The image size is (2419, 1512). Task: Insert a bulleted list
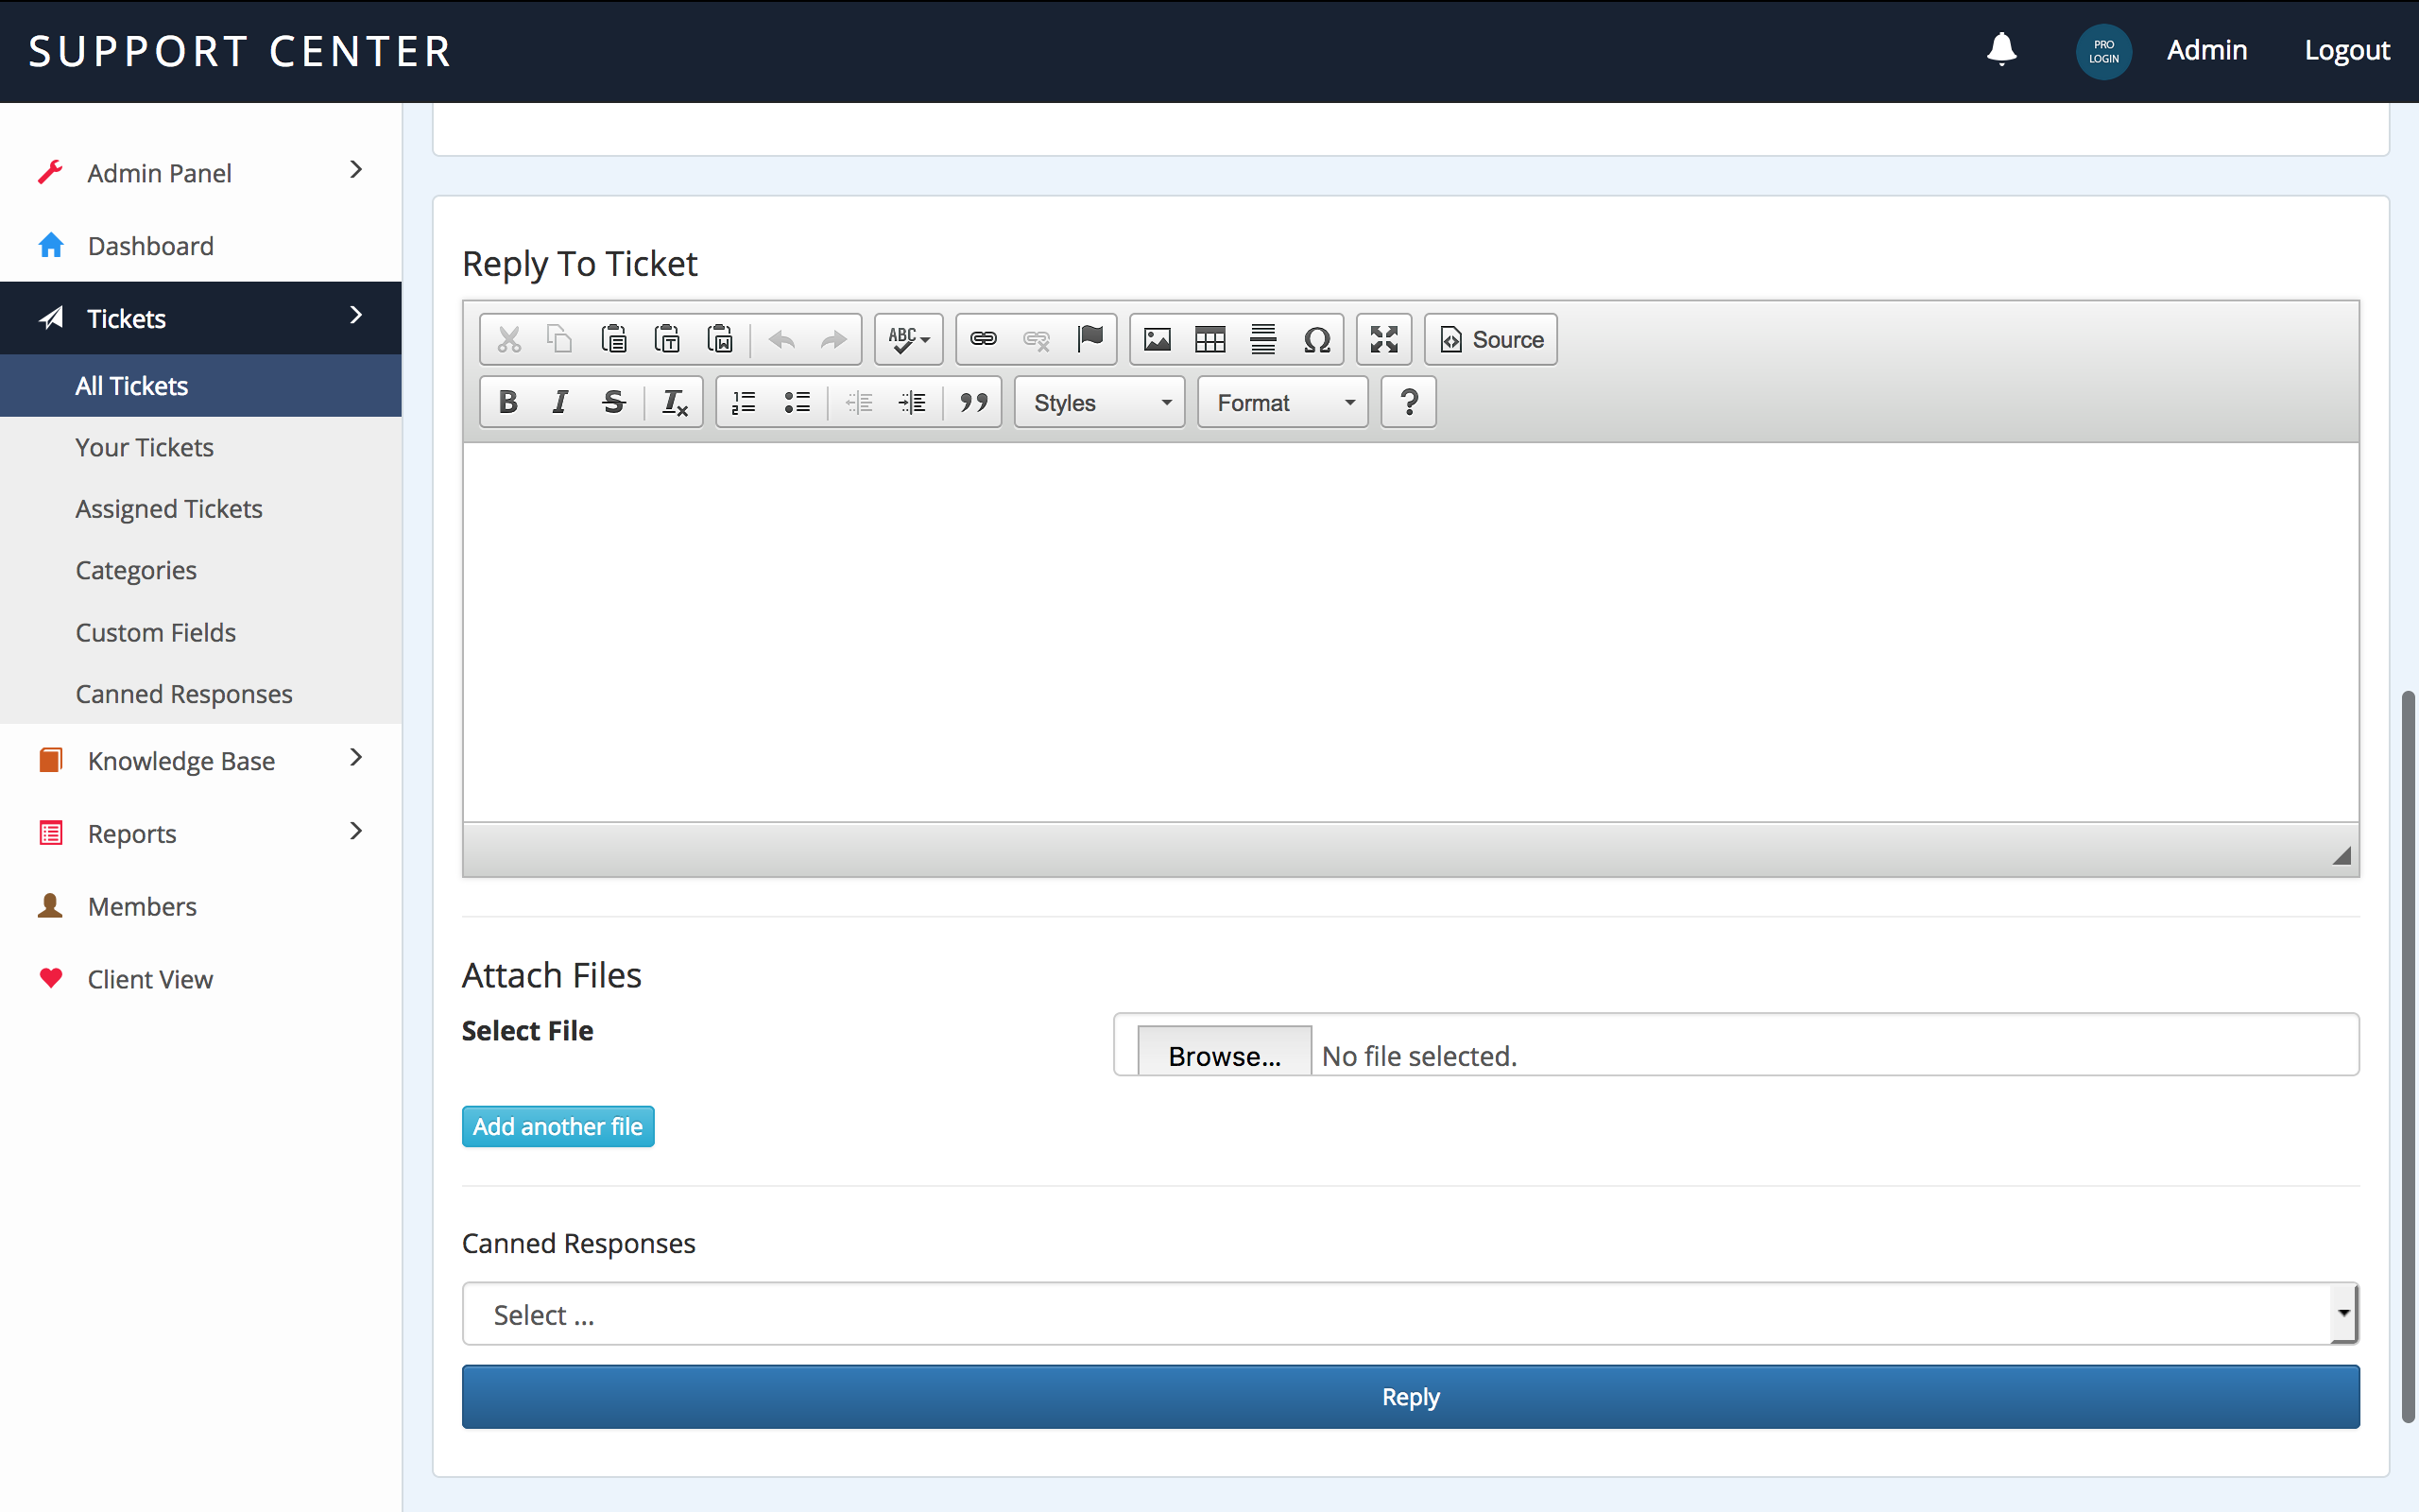click(797, 402)
